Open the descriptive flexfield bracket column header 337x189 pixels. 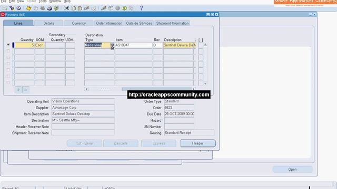[x=201, y=40]
